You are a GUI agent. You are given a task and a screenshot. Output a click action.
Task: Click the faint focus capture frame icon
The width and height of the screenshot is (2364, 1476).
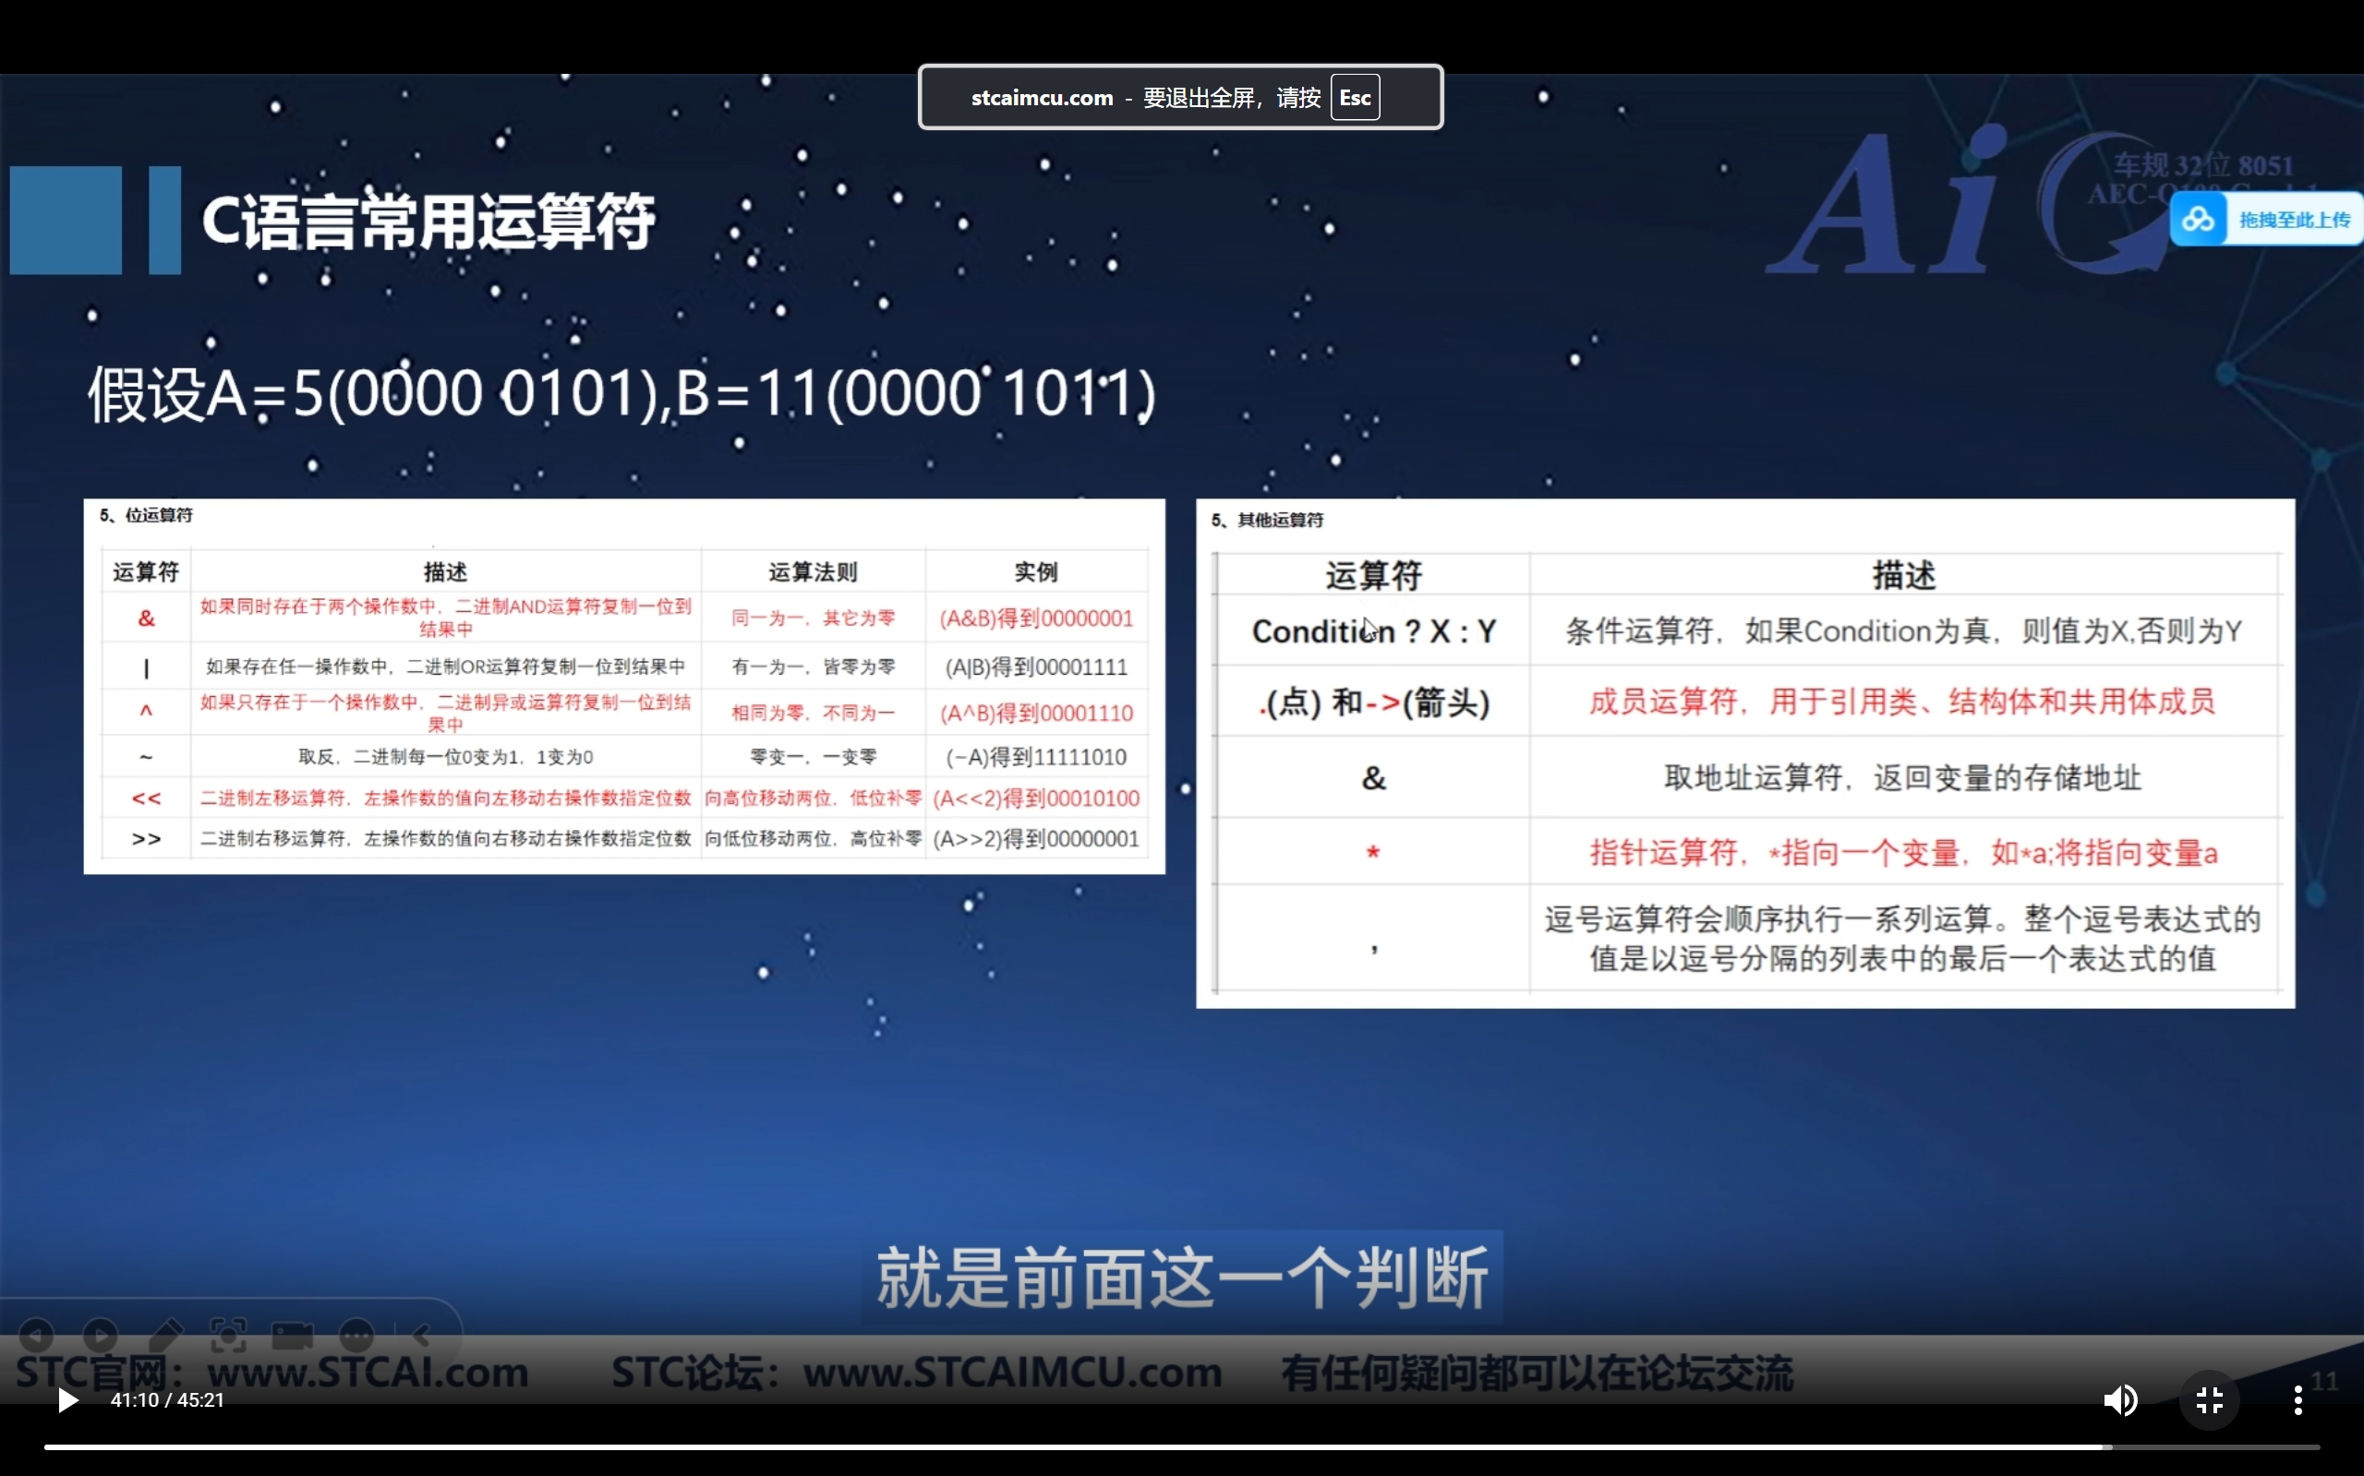click(228, 1335)
